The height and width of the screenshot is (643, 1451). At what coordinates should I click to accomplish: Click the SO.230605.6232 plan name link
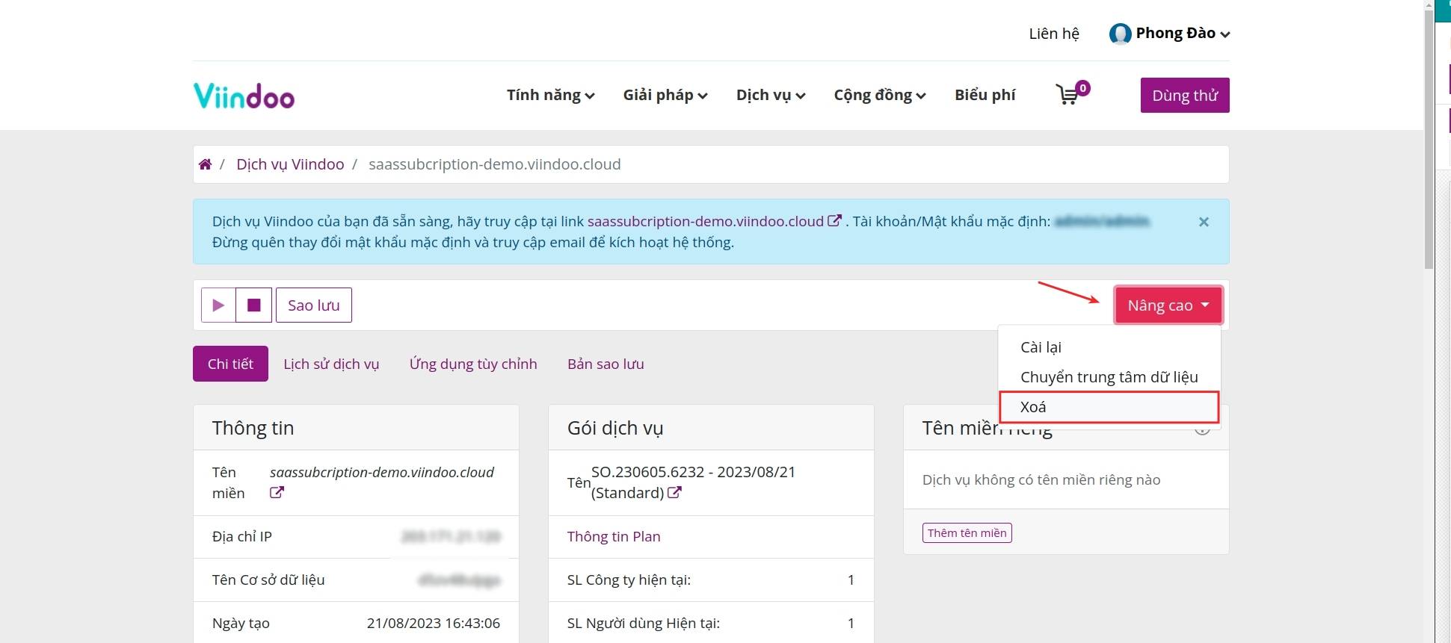[693, 482]
